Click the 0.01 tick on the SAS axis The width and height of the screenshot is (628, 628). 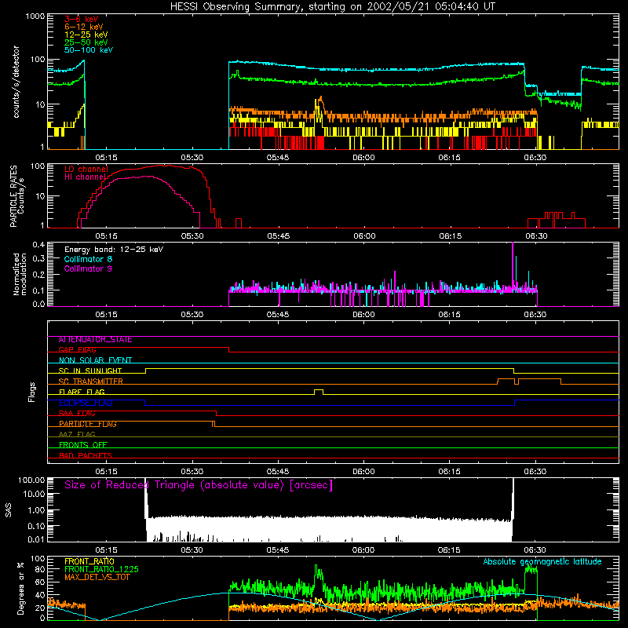[x=36, y=539]
